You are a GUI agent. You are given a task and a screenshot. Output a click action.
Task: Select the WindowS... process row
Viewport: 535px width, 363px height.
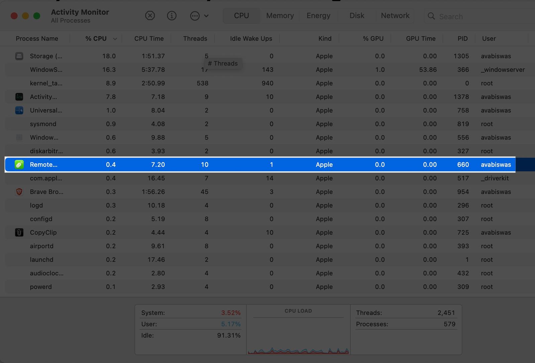pyautogui.click(x=270, y=70)
